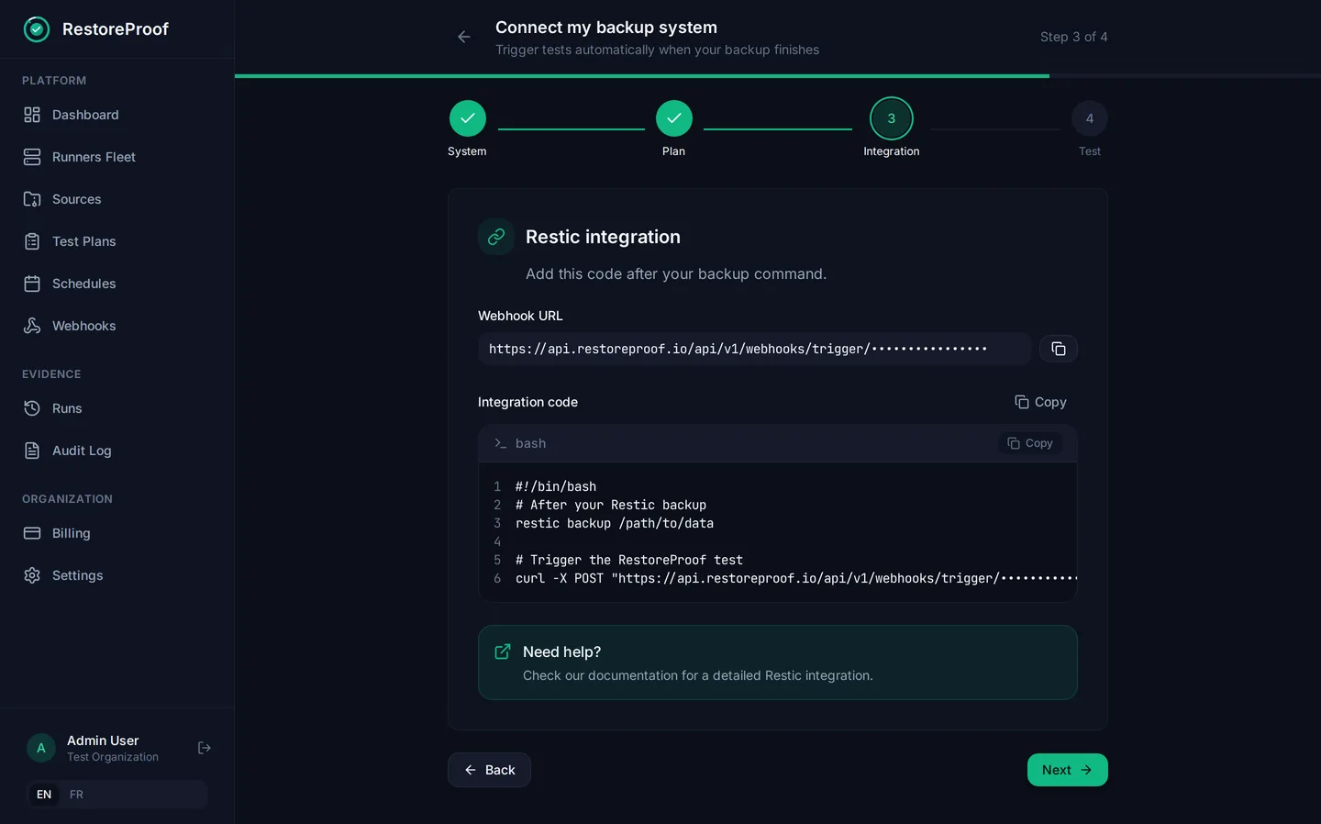The height and width of the screenshot is (824, 1321).
Task: Click the 'restic backup /path/to/data' line
Action: (615, 523)
